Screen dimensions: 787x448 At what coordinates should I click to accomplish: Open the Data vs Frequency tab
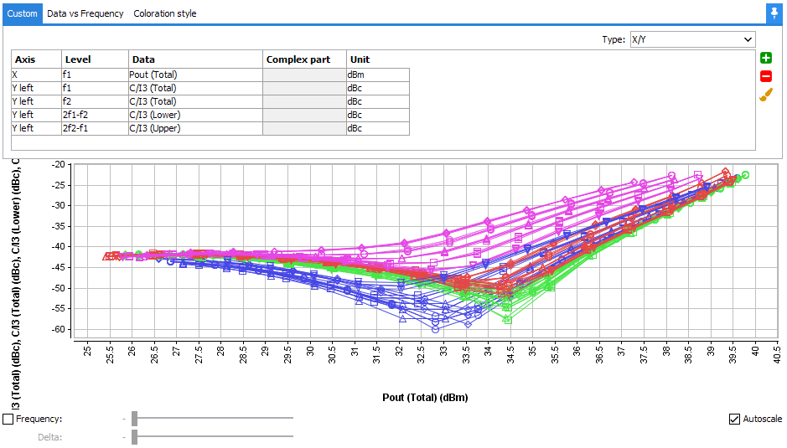tap(85, 13)
